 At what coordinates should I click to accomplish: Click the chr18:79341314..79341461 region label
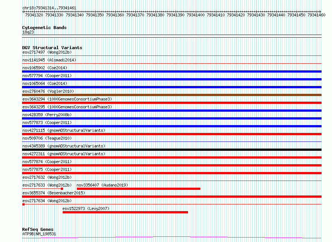tap(49, 8)
